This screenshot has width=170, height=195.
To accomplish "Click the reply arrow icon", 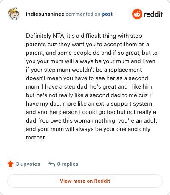I will pyautogui.click(x=52, y=164).
